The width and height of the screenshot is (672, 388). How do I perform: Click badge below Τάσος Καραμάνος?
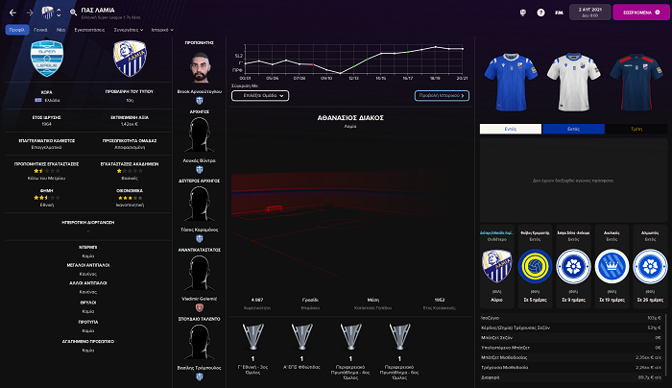pos(200,239)
